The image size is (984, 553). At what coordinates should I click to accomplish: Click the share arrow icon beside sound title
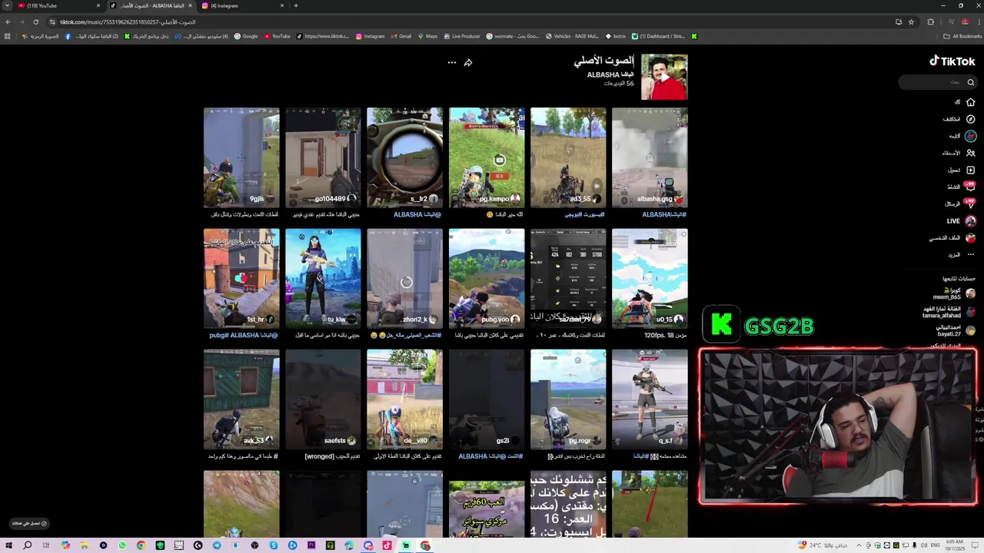467,63
